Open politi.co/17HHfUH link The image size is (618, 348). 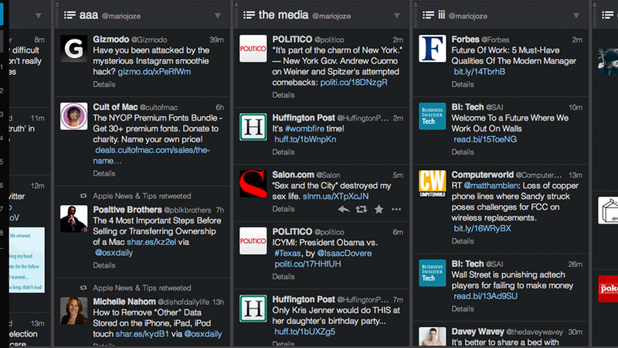307,264
